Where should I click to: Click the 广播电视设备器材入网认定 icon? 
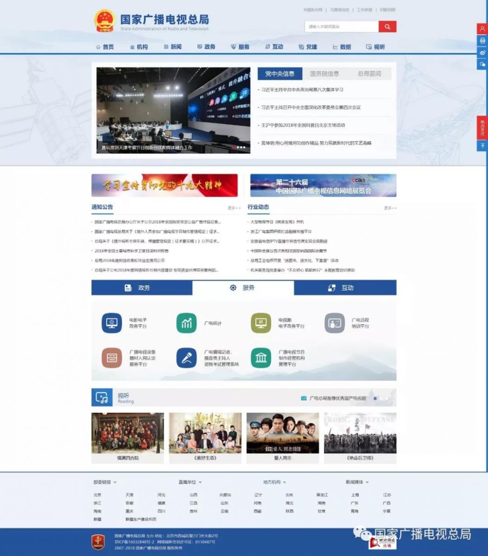click(112, 358)
